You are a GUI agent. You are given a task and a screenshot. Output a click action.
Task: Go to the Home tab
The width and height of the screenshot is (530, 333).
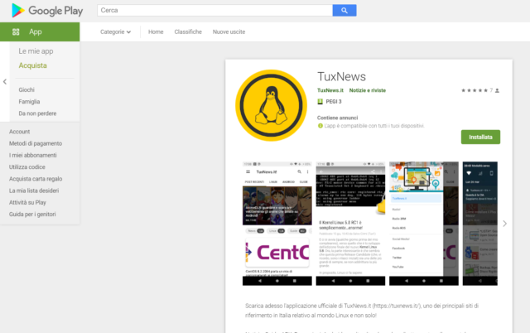[156, 31]
